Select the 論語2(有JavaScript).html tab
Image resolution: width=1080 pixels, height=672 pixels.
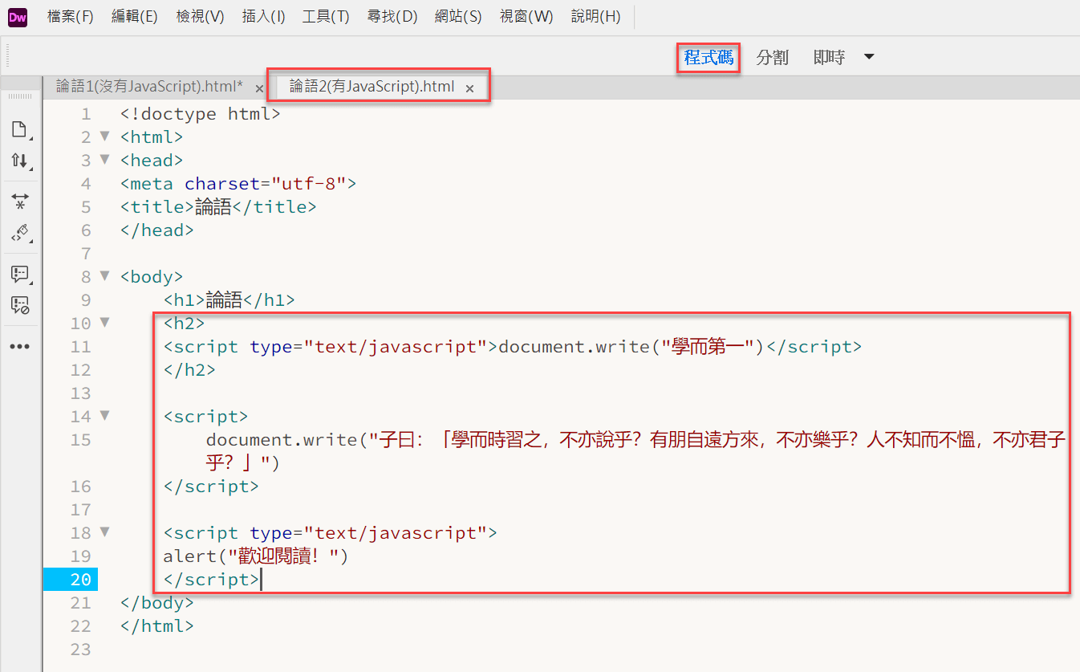pyautogui.click(x=372, y=87)
